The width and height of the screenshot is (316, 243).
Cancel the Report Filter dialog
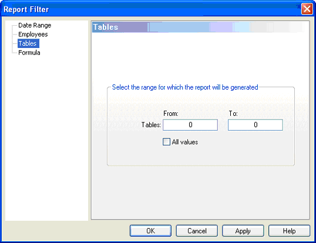(197, 231)
